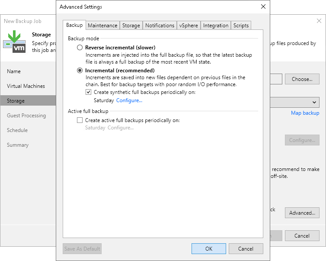Go to the Summary step

[x=18, y=145]
